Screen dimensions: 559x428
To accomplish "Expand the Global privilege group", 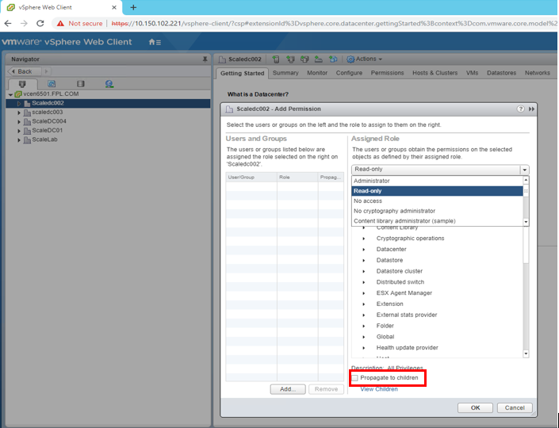I will click(364, 337).
